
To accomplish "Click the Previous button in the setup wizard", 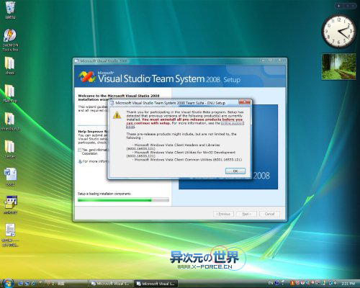I will [223, 214].
